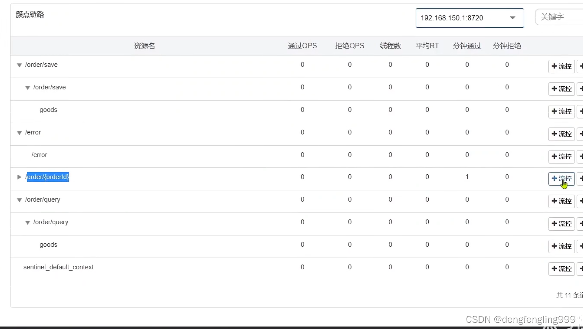Collapse the /error tree node
This screenshot has height=329, width=583.
pos(19,133)
